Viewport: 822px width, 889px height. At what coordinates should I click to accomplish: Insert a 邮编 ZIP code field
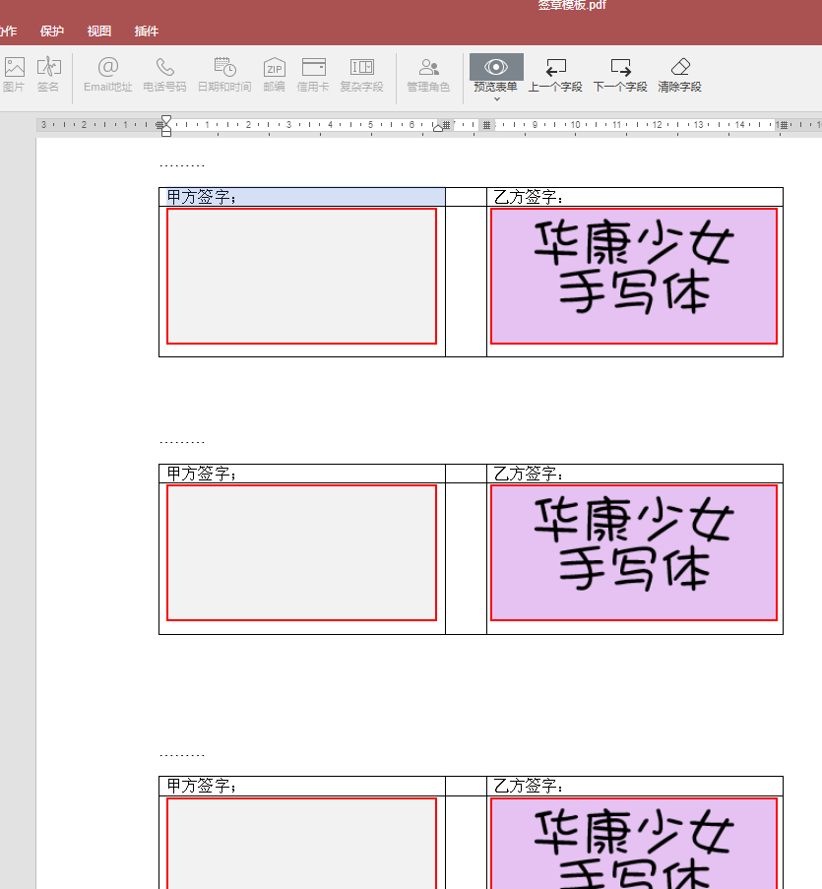pos(275,74)
